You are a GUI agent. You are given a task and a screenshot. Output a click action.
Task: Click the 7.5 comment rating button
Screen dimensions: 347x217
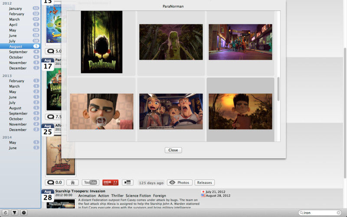coord(53,117)
